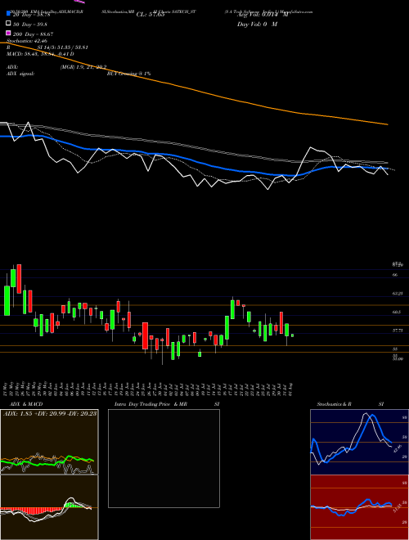Screen dimensions: 409x540
Task: Click the last small green candlestick
Action: (292, 335)
